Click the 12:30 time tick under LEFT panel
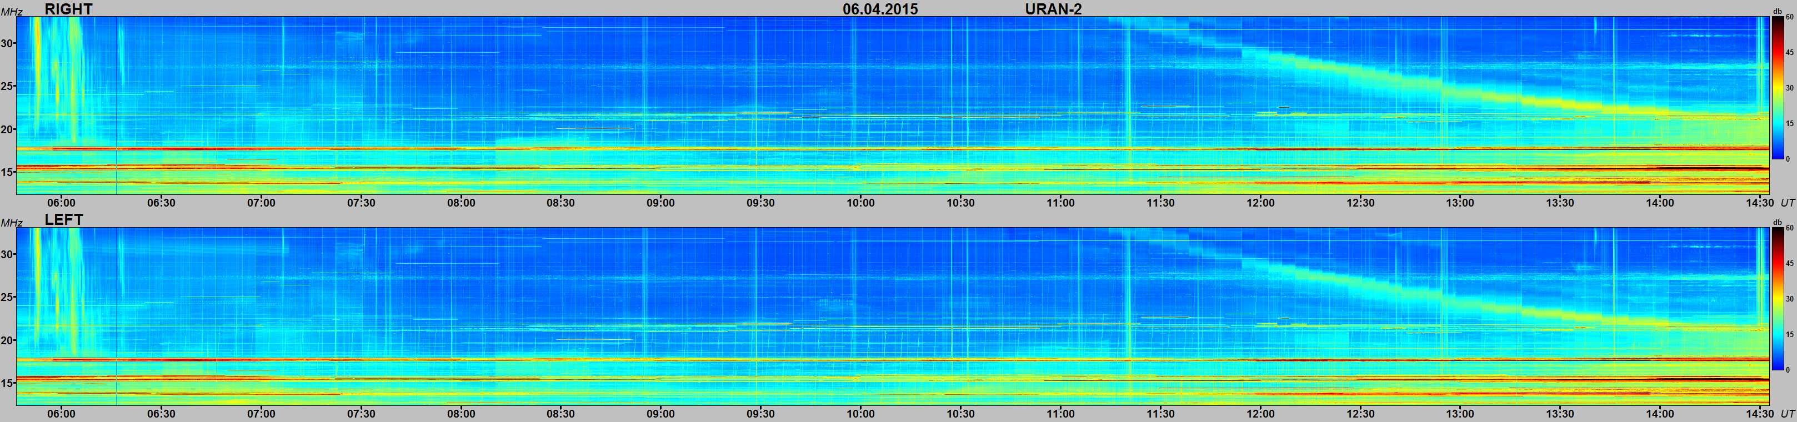The width and height of the screenshot is (1797, 422). pos(1360,414)
